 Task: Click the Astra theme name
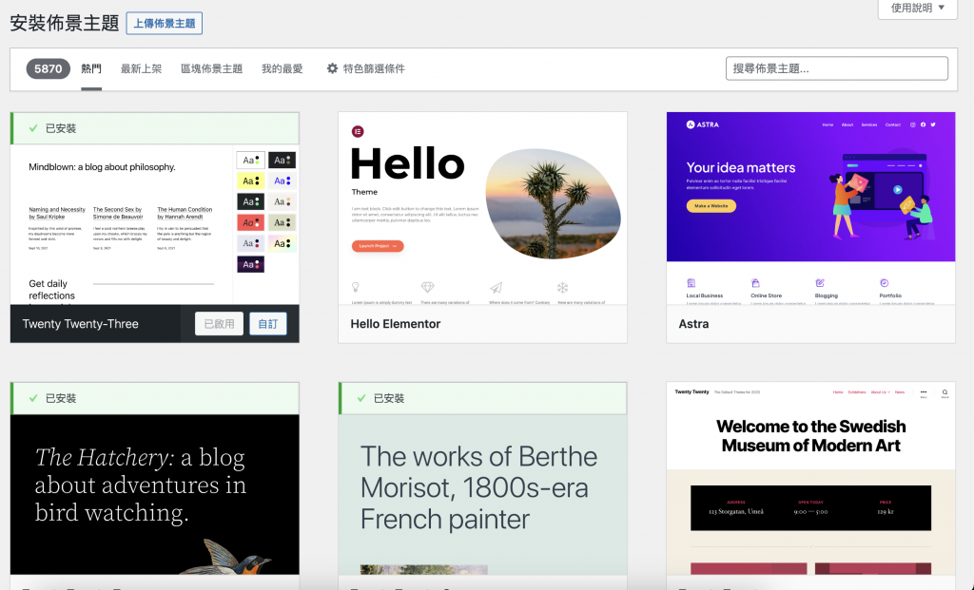click(x=693, y=324)
